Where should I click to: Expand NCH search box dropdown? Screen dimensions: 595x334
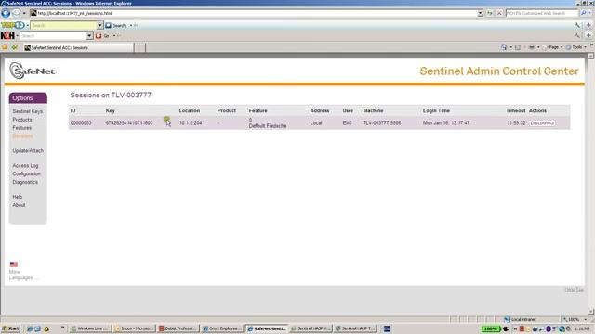point(89,35)
